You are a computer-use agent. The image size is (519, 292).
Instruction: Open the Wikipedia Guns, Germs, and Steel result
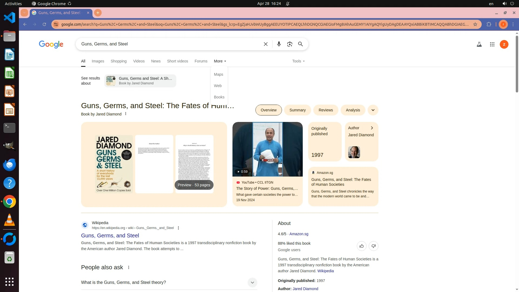(110, 235)
